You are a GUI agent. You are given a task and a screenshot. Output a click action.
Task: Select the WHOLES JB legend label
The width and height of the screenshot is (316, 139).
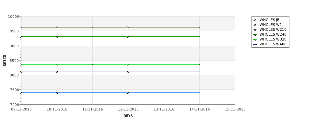(x=269, y=20)
